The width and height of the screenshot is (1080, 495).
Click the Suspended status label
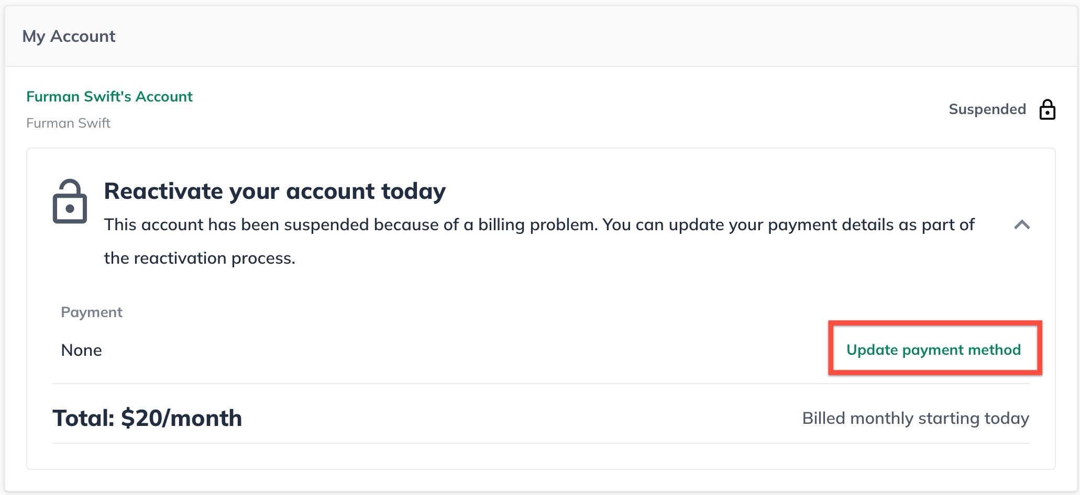987,109
